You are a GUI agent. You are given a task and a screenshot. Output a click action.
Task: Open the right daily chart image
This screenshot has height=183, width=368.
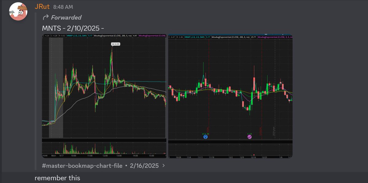pyautogui.click(x=230, y=96)
